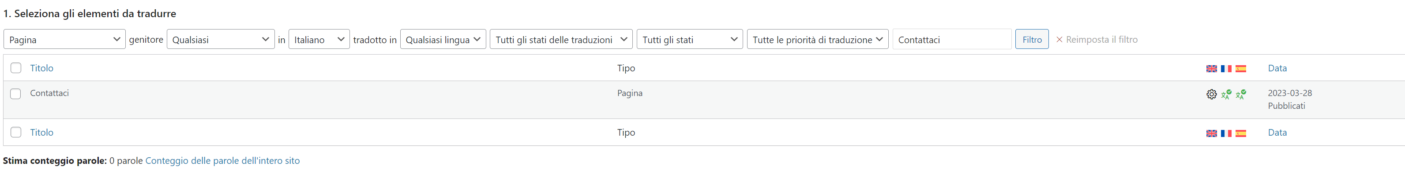Click the gear icon for English translation
The height and width of the screenshot is (185, 1405).
point(1211,94)
